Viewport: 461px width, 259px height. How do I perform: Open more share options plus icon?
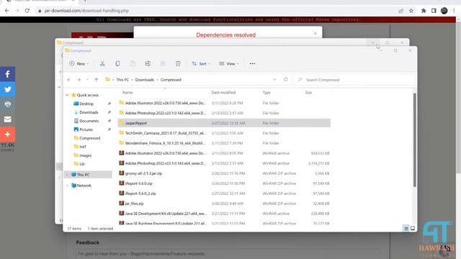(x=8, y=135)
